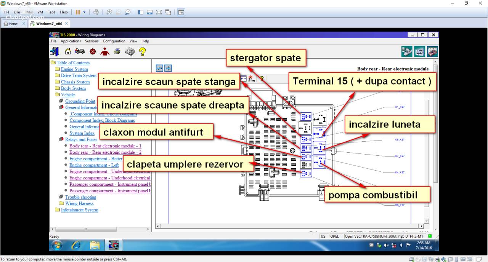Open the VMware VM menu
488x262 pixels.
[40, 12]
